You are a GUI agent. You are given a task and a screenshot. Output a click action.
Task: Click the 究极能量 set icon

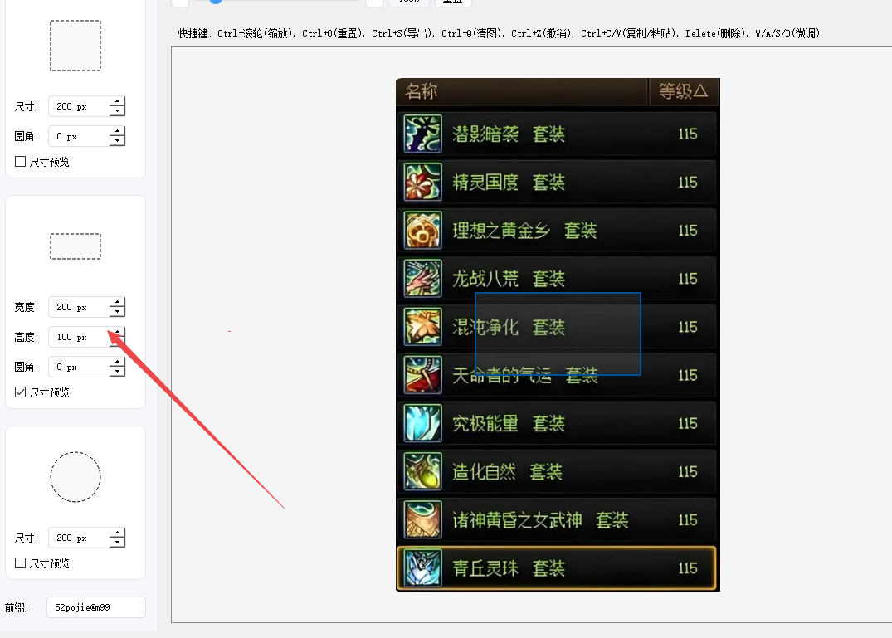[422, 423]
